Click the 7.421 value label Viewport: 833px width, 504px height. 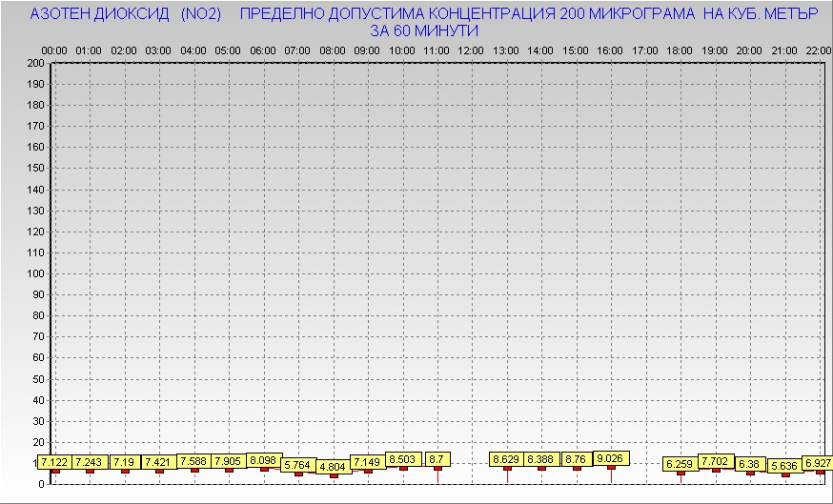click(x=159, y=463)
